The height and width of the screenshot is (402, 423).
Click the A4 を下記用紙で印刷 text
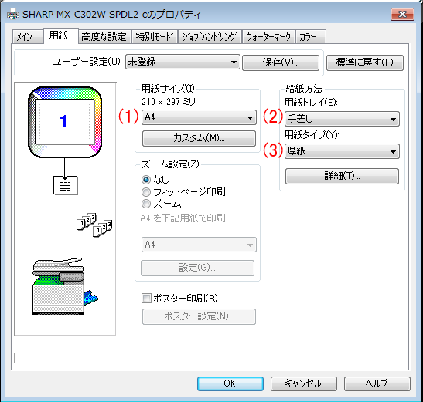tap(183, 218)
